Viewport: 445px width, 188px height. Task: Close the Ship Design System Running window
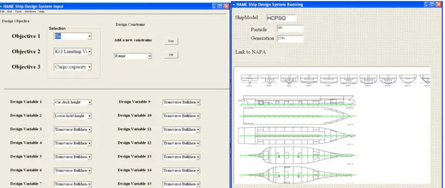439,5
